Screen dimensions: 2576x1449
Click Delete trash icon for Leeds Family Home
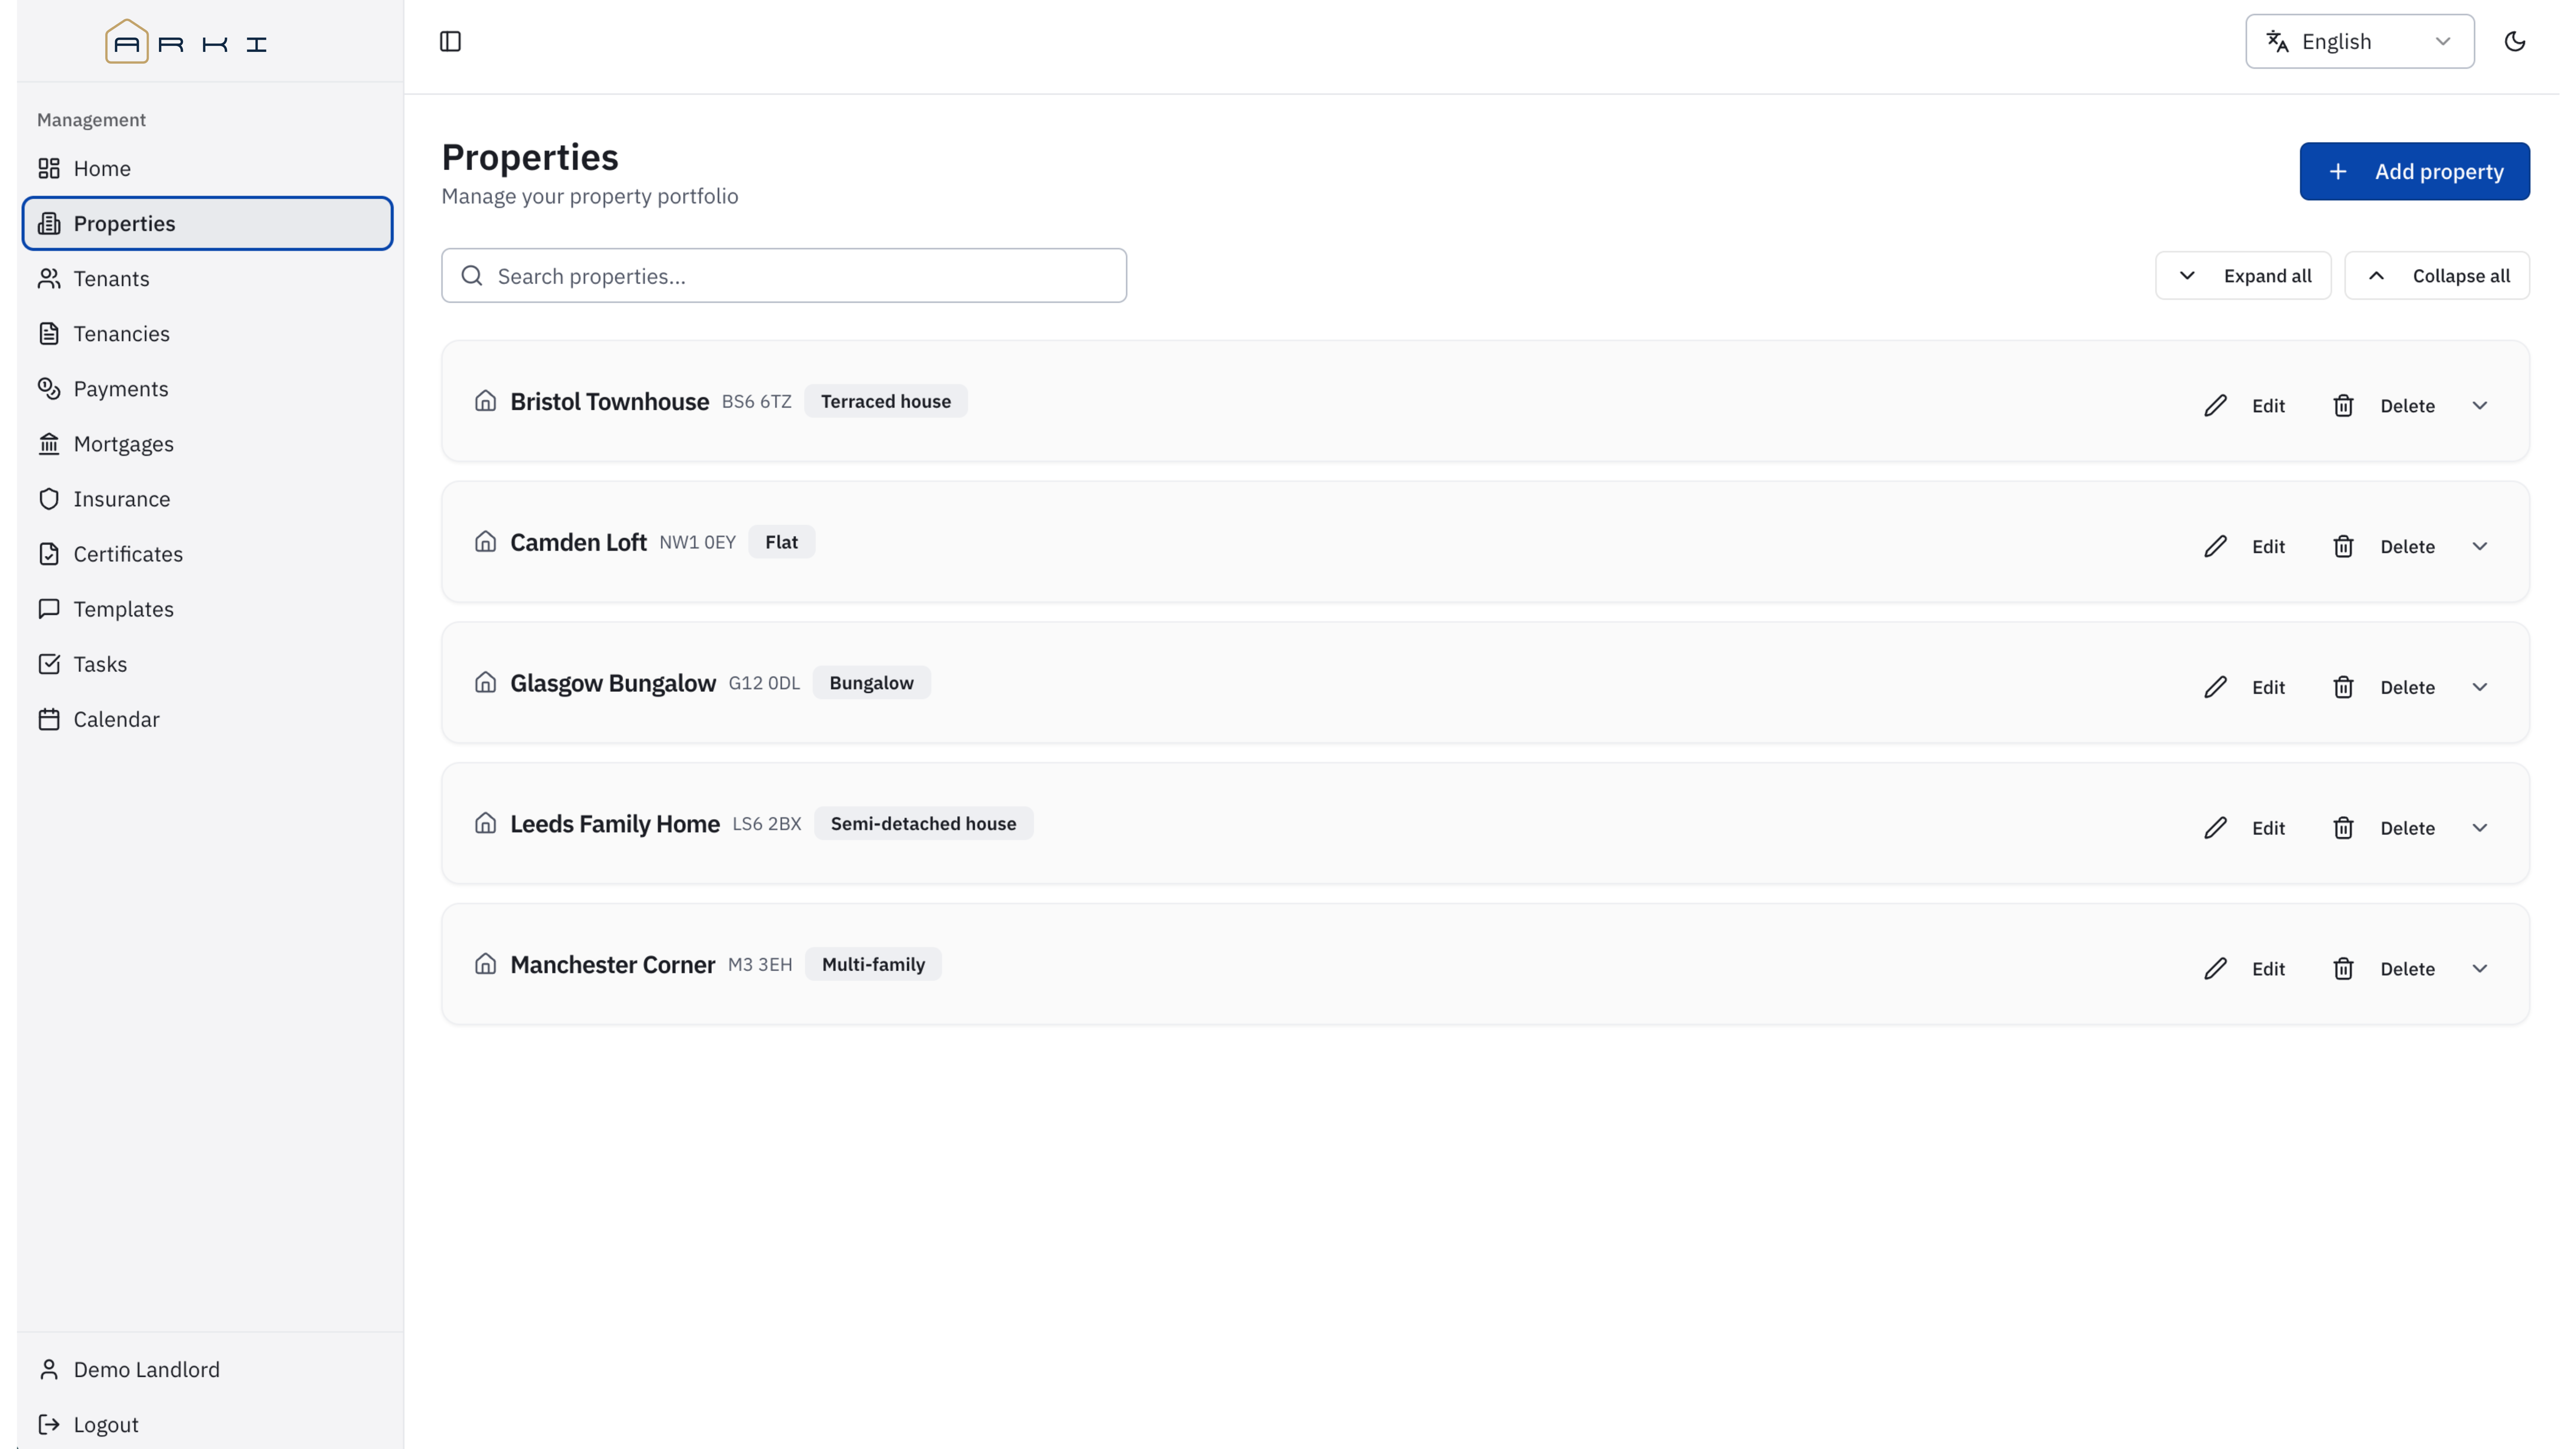click(x=2343, y=828)
